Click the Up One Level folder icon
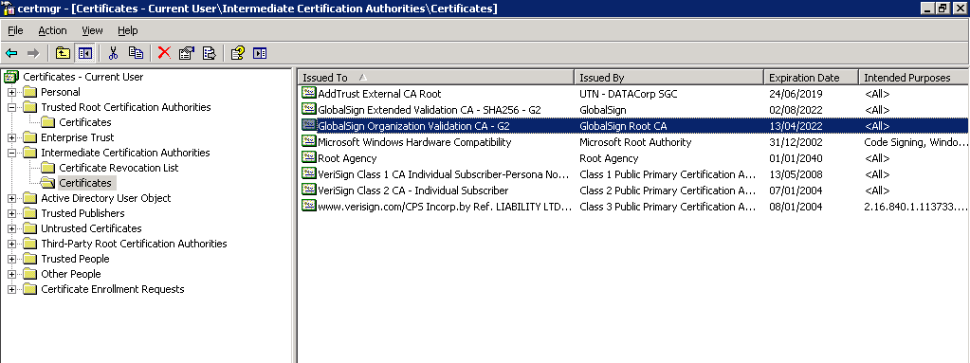970x363 pixels. [x=63, y=53]
